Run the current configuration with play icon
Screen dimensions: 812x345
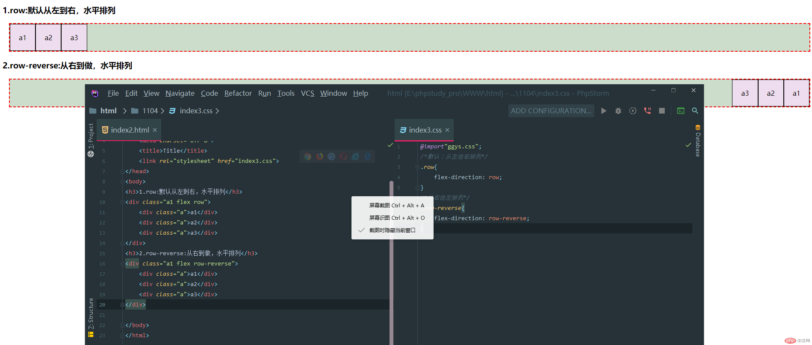(x=604, y=111)
